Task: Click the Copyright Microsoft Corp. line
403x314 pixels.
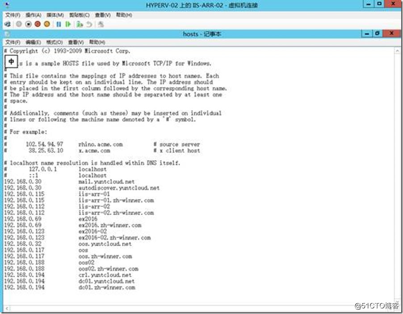Action: coord(67,51)
